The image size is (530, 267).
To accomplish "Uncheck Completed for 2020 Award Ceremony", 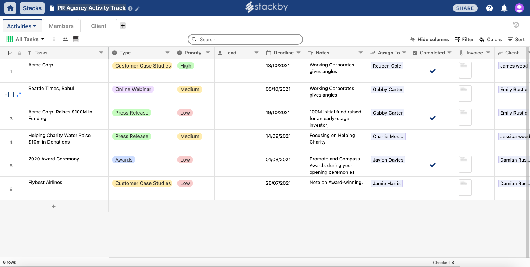I will pyautogui.click(x=432, y=165).
